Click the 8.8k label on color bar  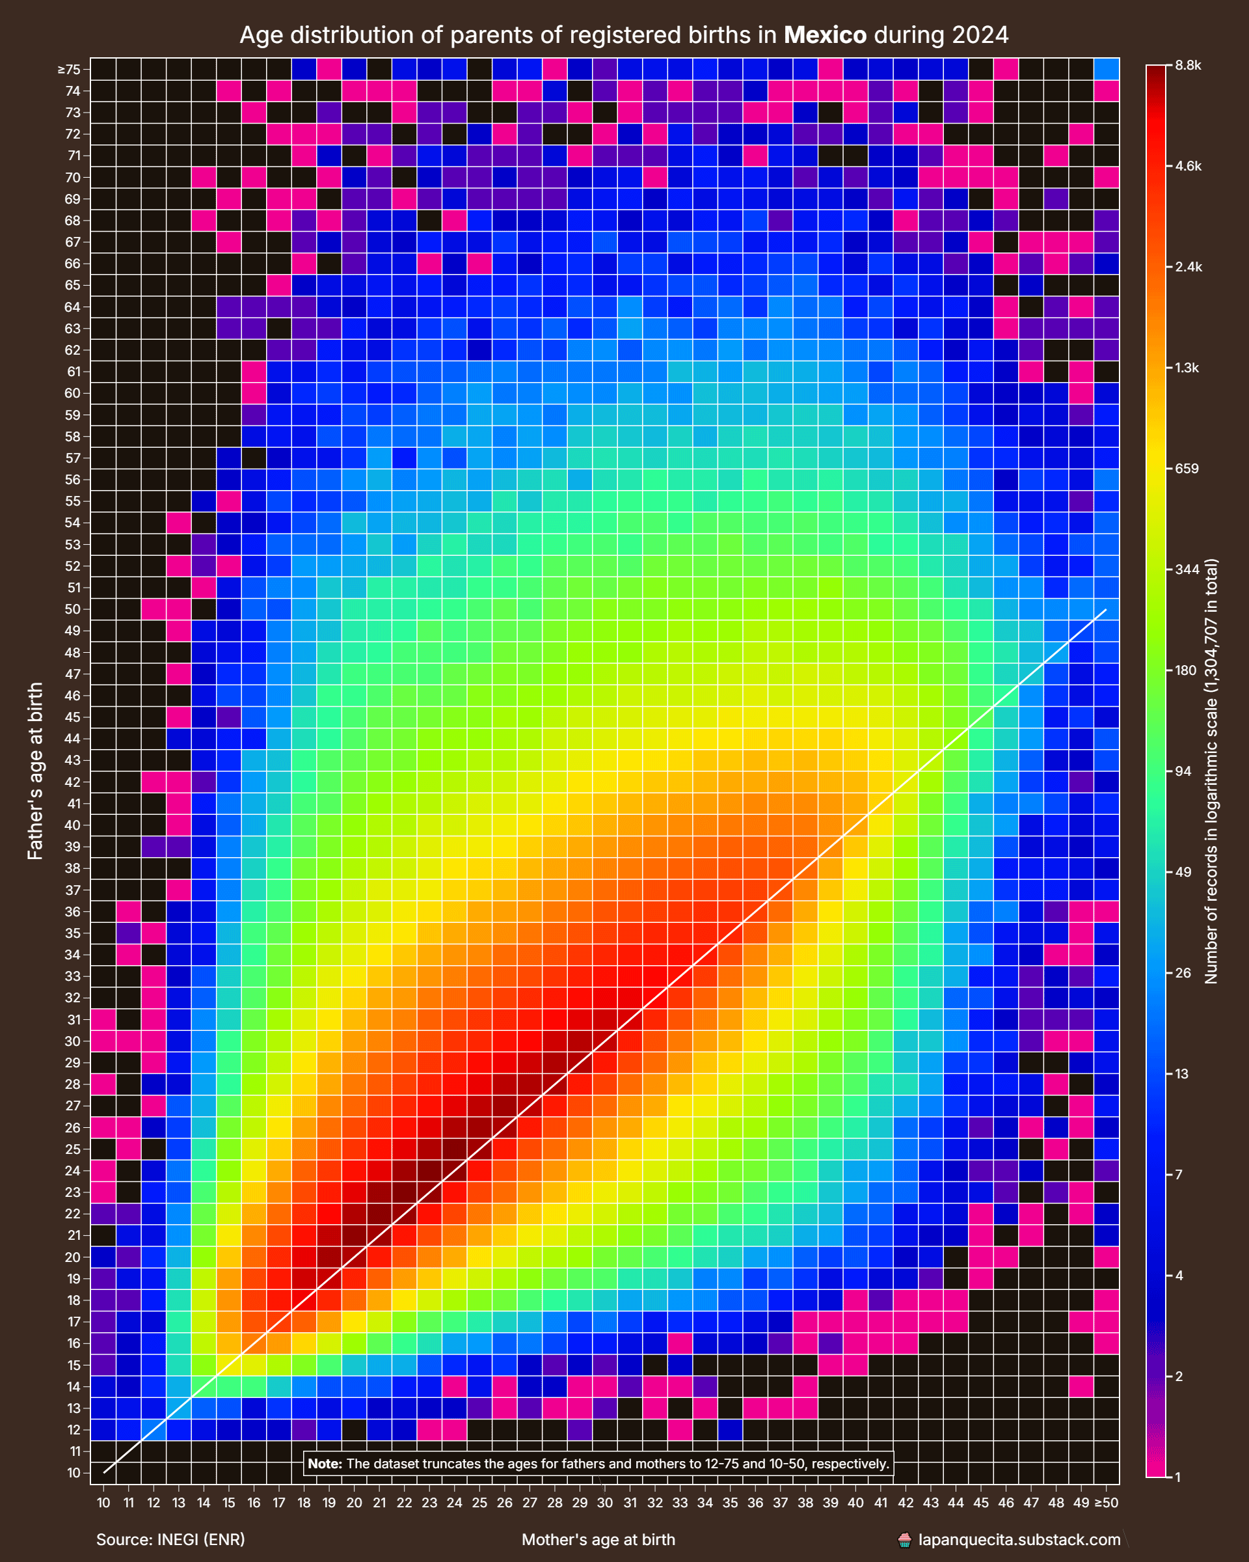pos(1187,65)
